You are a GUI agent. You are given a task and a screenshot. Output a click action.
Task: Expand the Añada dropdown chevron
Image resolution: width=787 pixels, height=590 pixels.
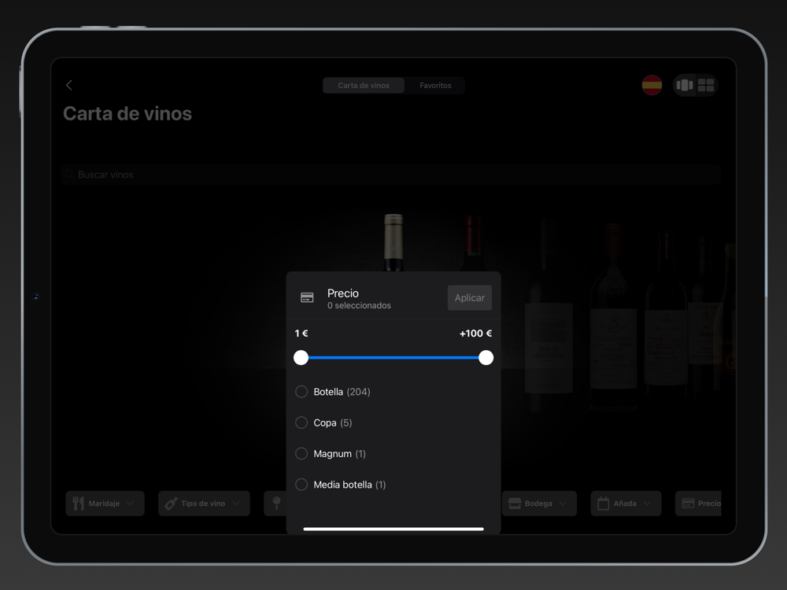click(x=647, y=503)
